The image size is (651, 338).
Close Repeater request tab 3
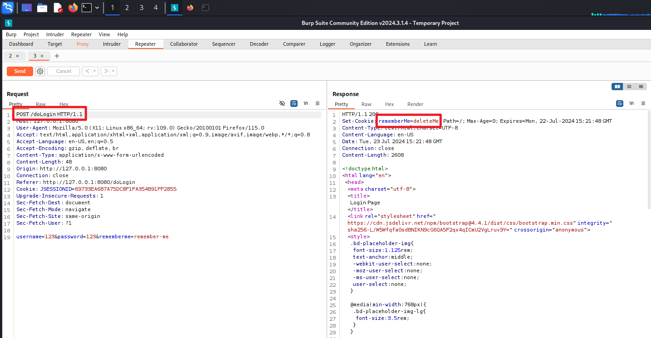[x=42, y=56]
